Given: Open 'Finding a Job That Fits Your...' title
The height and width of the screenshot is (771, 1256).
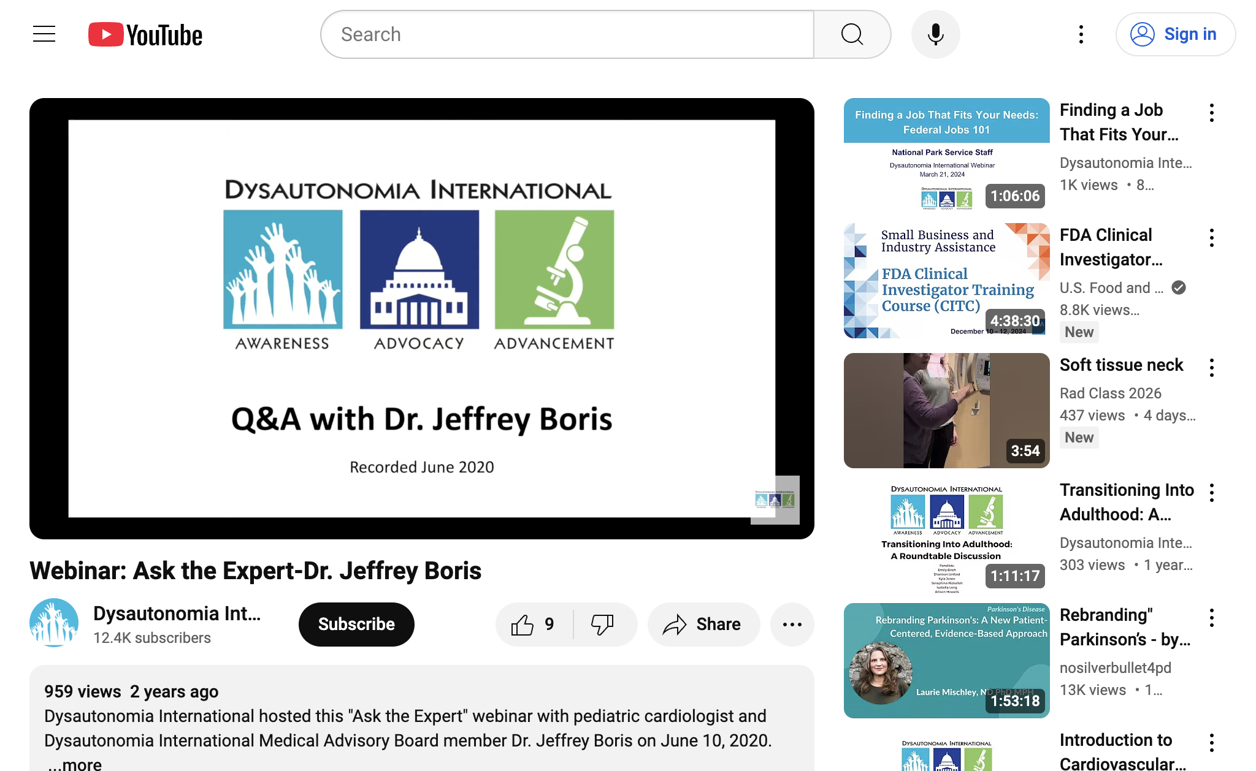Looking at the screenshot, I should tap(1119, 122).
